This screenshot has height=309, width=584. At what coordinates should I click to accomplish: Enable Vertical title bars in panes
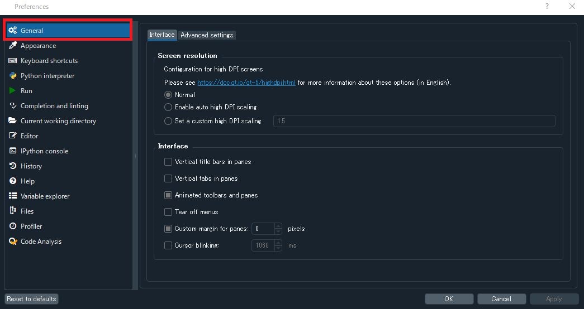point(168,162)
